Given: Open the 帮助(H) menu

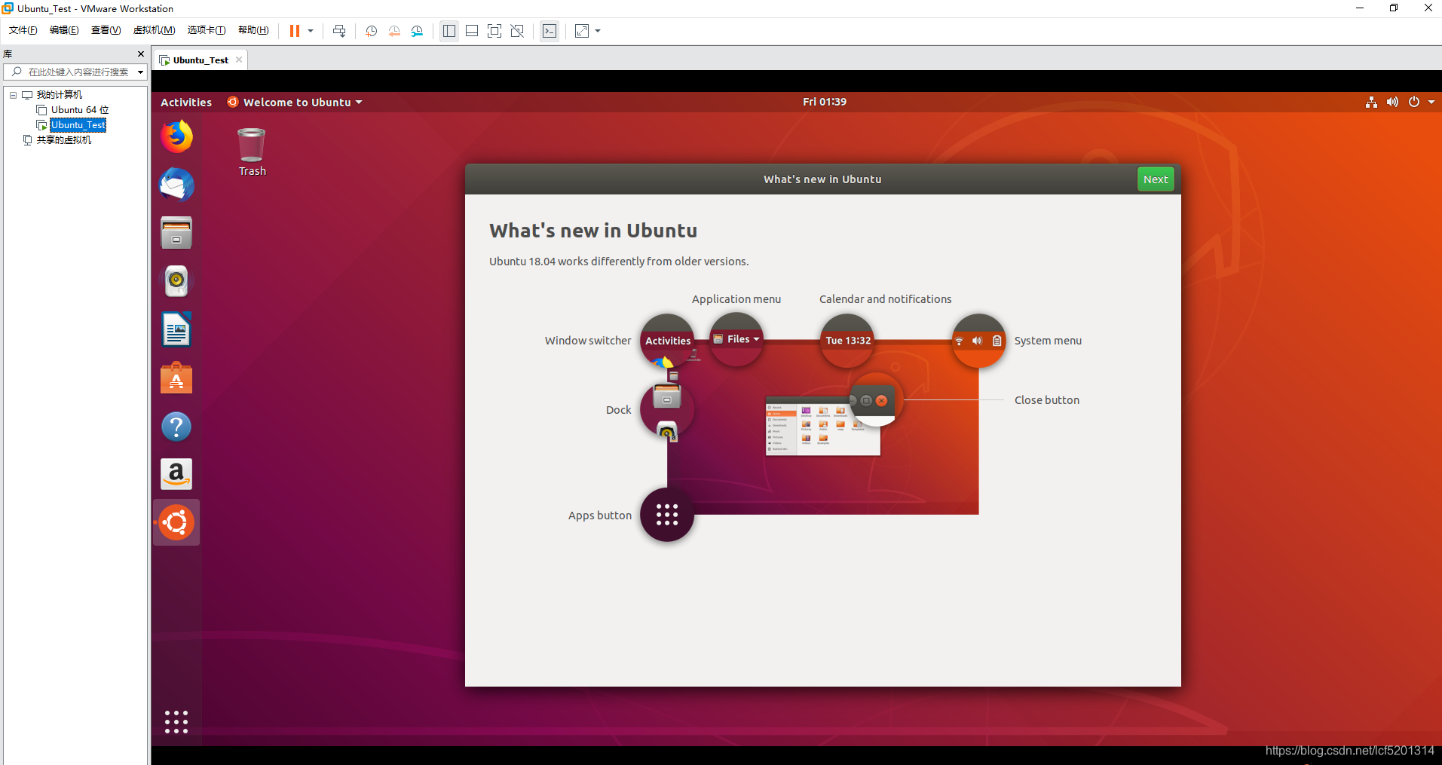Looking at the screenshot, I should pyautogui.click(x=253, y=30).
